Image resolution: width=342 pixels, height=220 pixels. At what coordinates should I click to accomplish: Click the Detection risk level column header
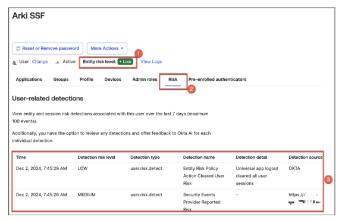[96, 157]
